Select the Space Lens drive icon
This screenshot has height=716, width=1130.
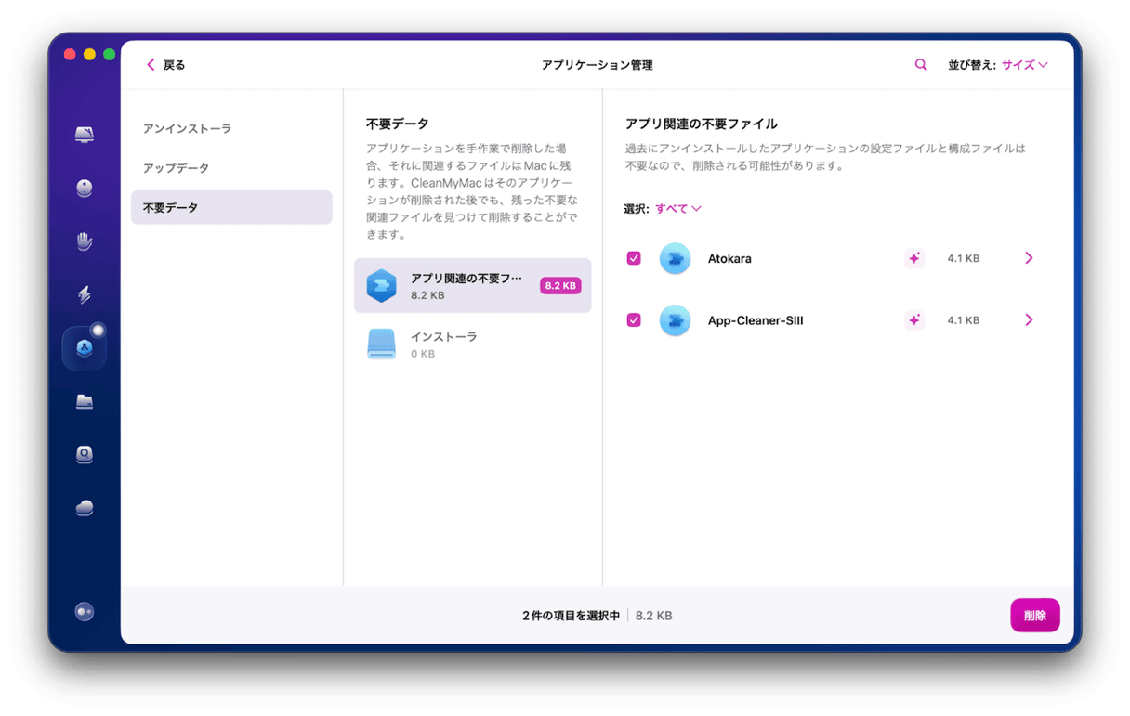84,454
